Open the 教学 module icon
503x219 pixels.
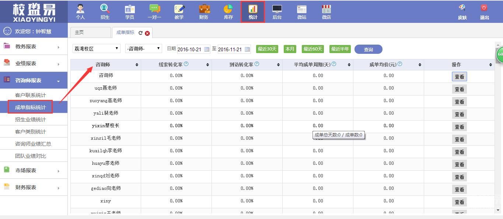(x=179, y=12)
